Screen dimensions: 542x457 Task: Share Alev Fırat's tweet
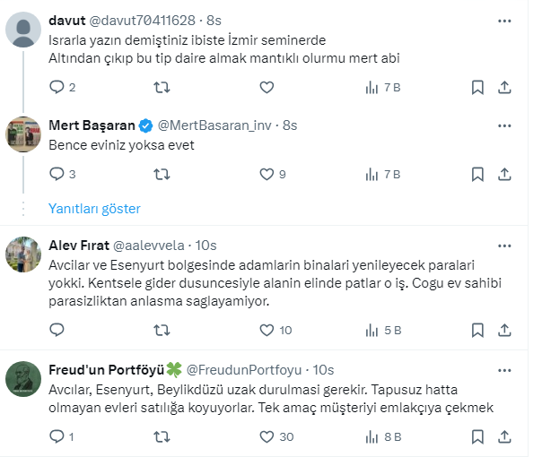pyautogui.click(x=504, y=330)
